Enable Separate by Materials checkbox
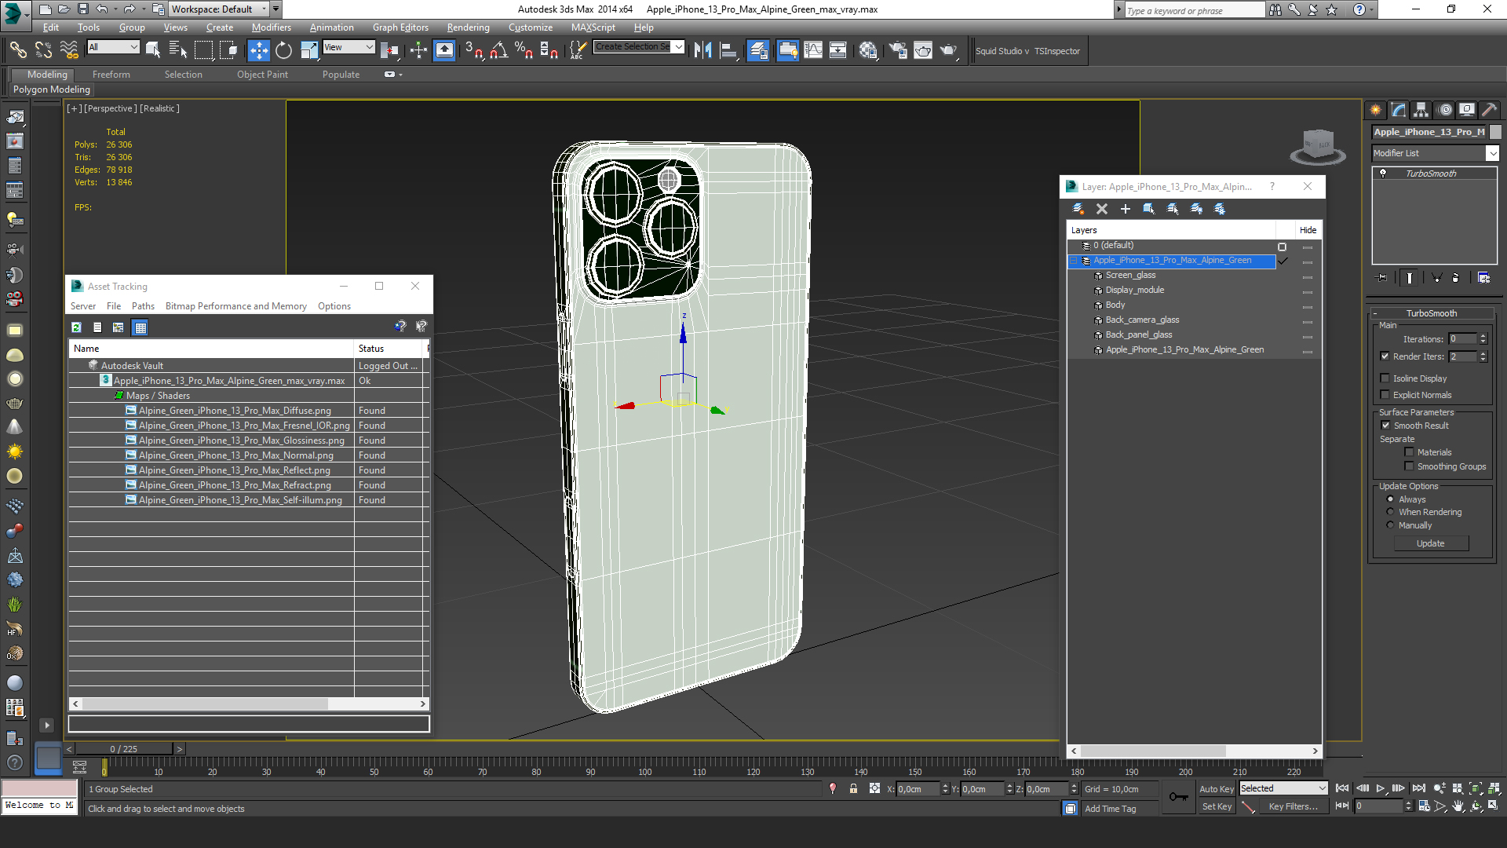Viewport: 1507px width, 848px height. (1409, 452)
